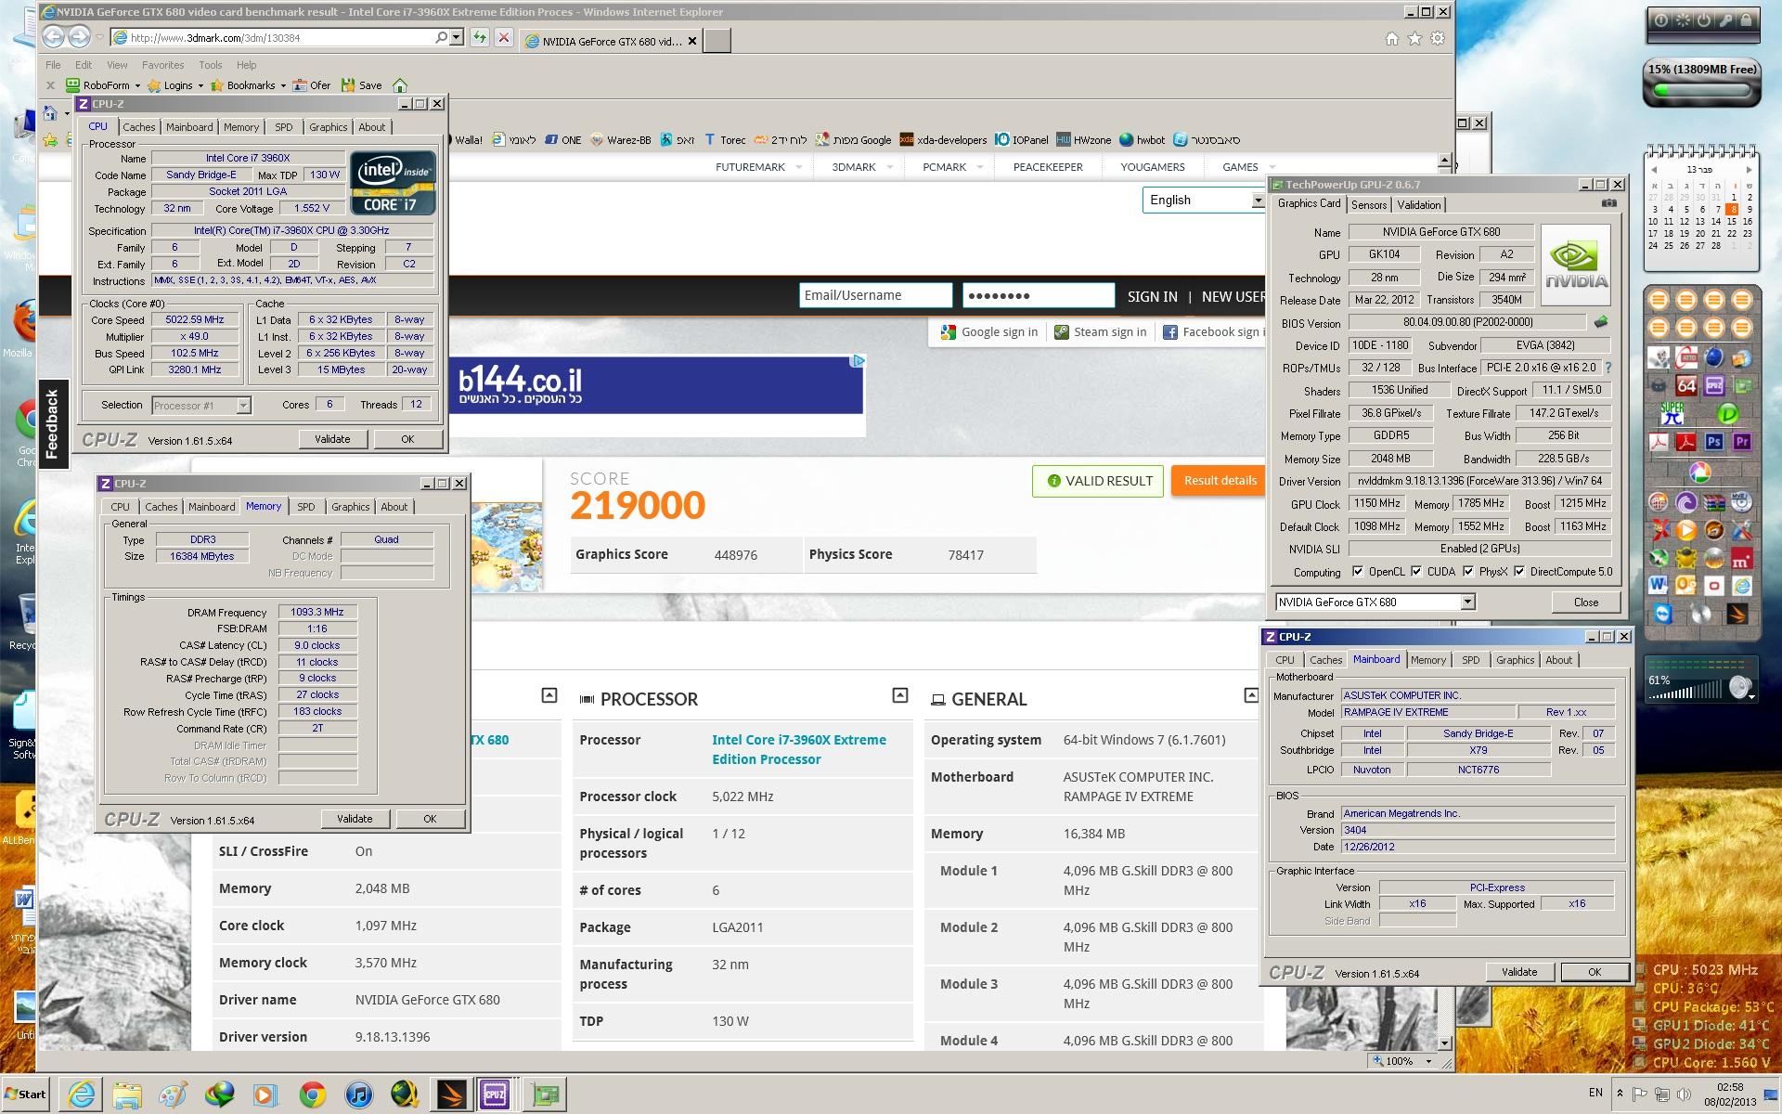This screenshot has width=1782, height=1114.
Task: Click the GPU-Z BIOS save icon
Action: (x=1601, y=323)
